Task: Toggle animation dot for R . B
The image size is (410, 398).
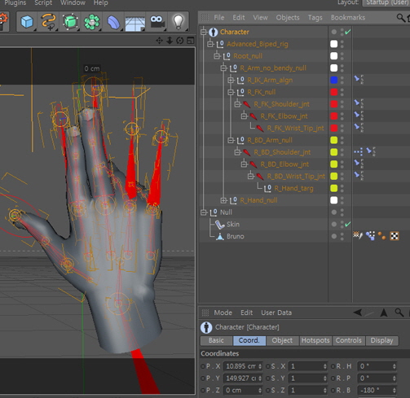Action: point(333,391)
